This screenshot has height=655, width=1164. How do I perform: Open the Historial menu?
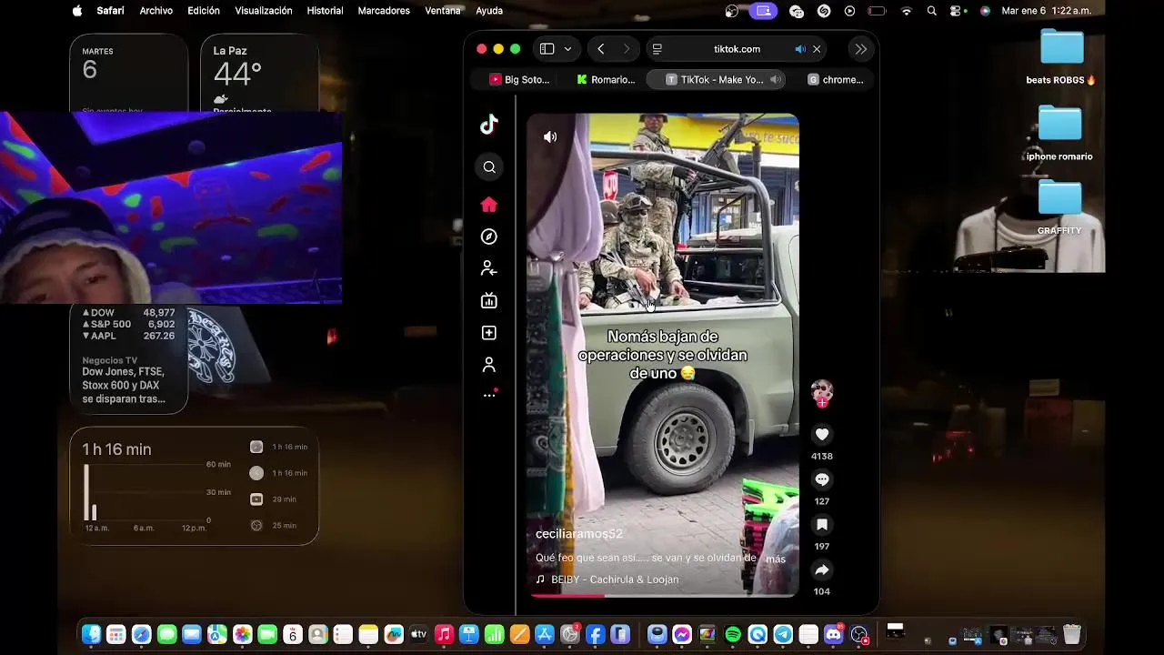point(325,11)
